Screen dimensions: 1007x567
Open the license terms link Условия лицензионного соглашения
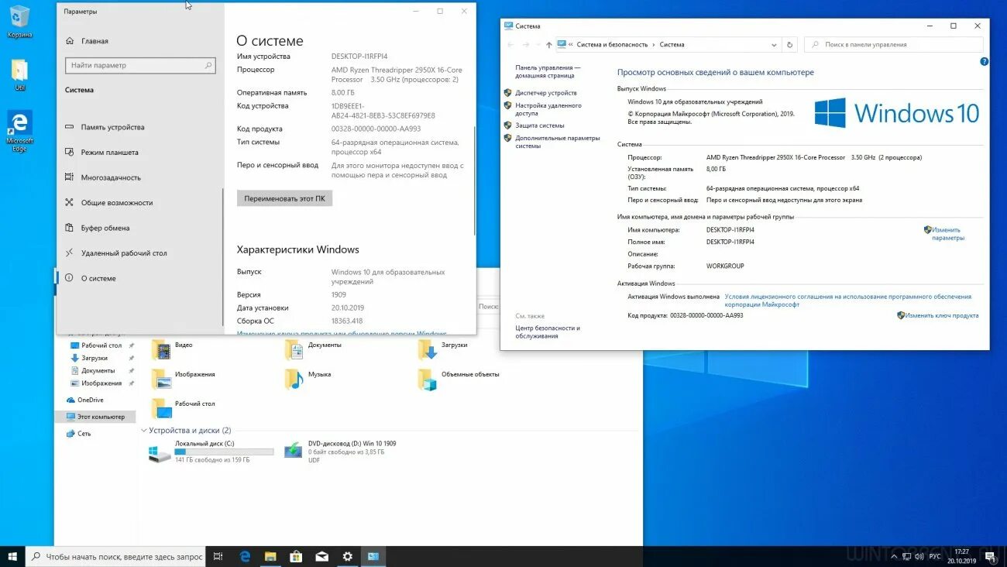click(847, 301)
